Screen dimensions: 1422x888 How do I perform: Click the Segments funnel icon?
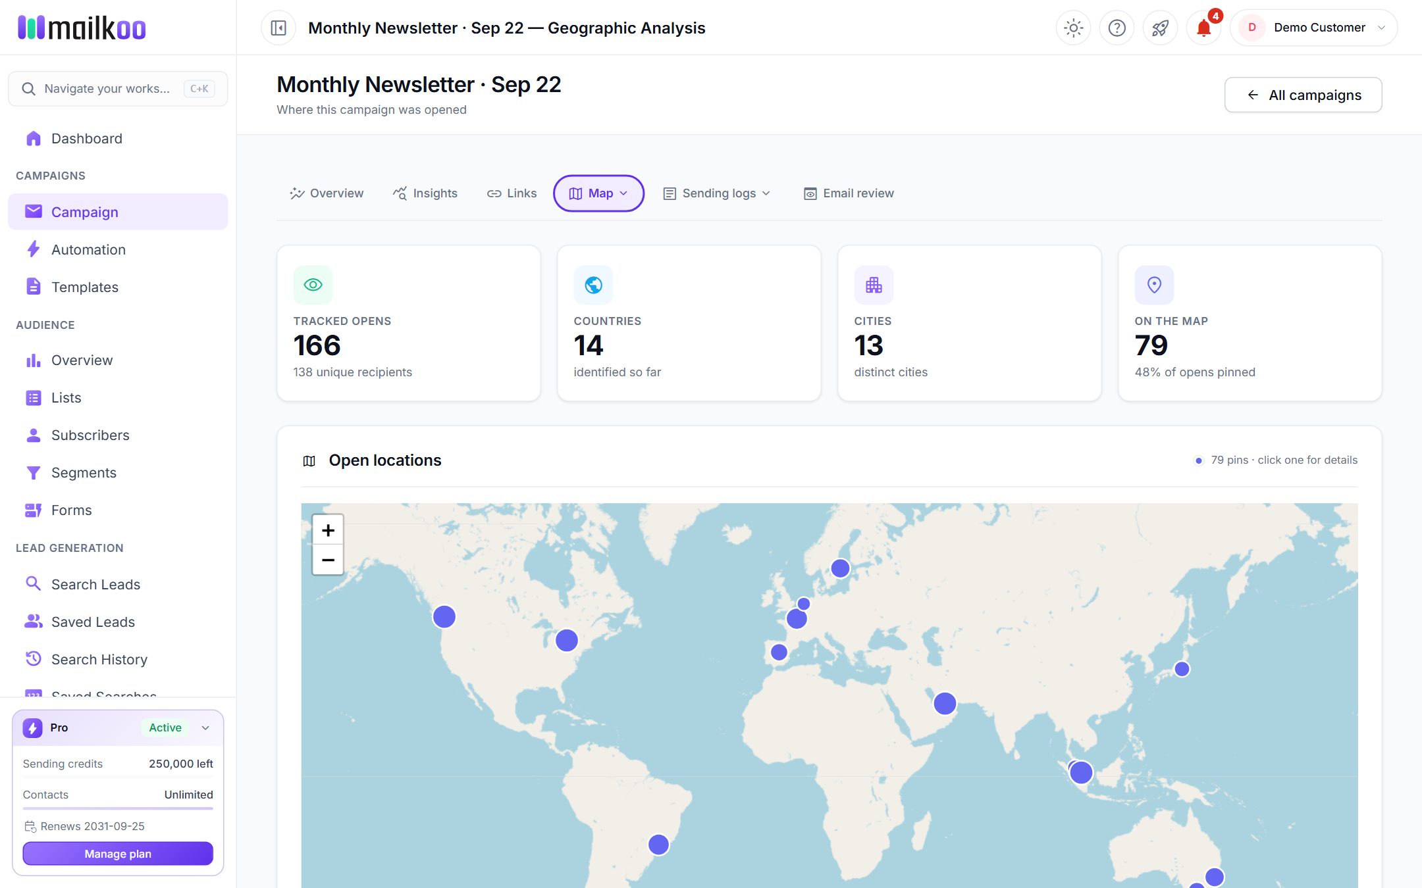coord(33,472)
